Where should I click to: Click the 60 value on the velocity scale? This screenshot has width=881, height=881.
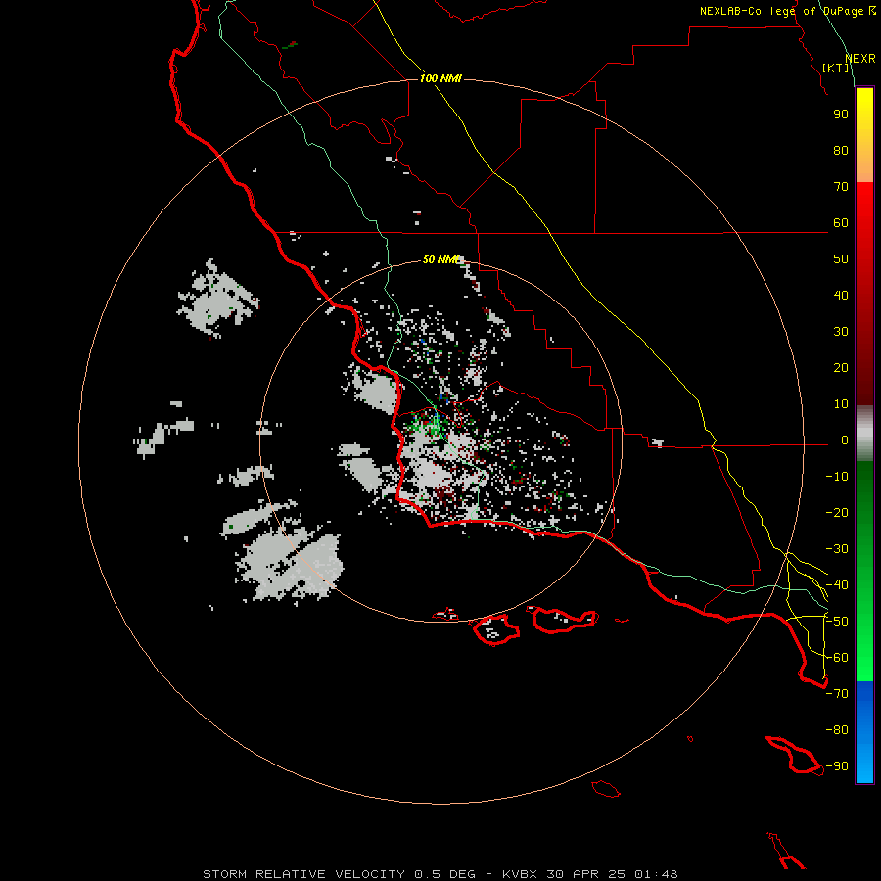pos(841,223)
